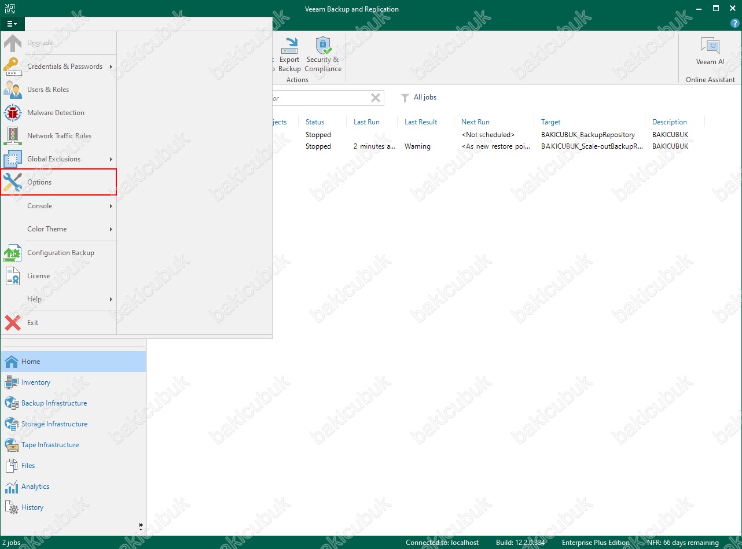Click the Malware Detection bug icon
Image resolution: width=742 pixels, height=549 pixels.
13,113
